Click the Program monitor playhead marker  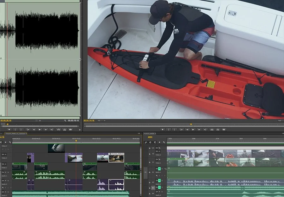(191, 124)
